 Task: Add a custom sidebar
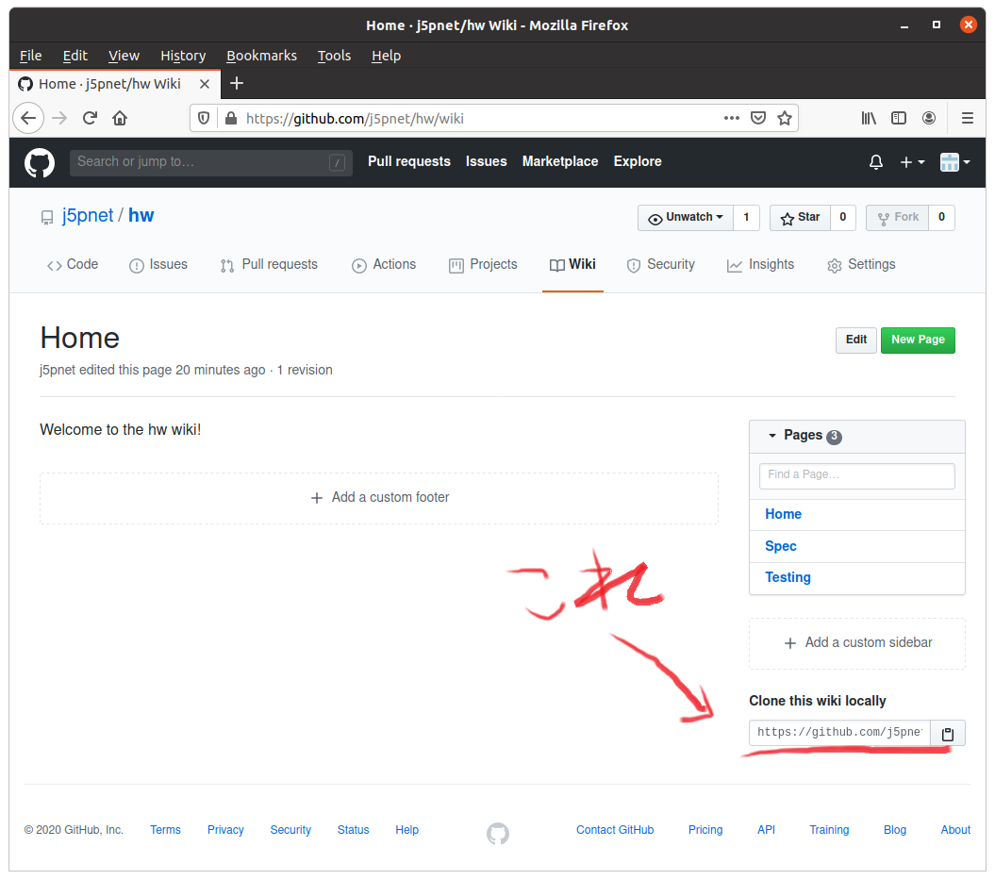(857, 643)
